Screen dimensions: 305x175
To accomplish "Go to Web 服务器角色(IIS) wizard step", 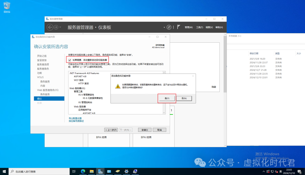I will pyautogui.click(x=48, y=90).
